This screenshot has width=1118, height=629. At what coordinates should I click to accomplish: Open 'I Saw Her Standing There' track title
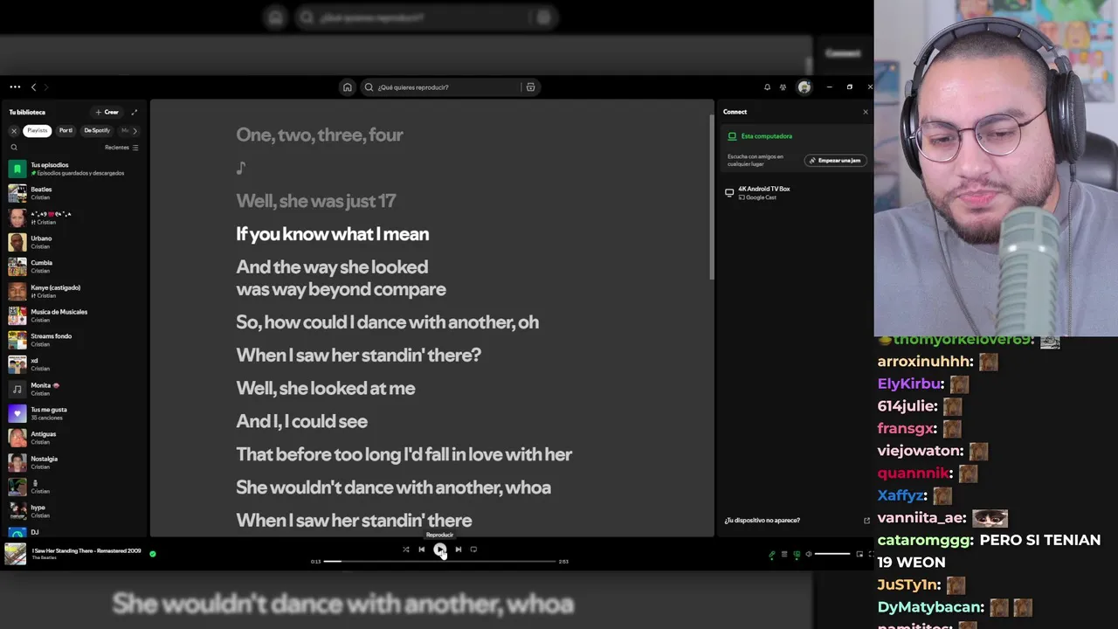86,550
